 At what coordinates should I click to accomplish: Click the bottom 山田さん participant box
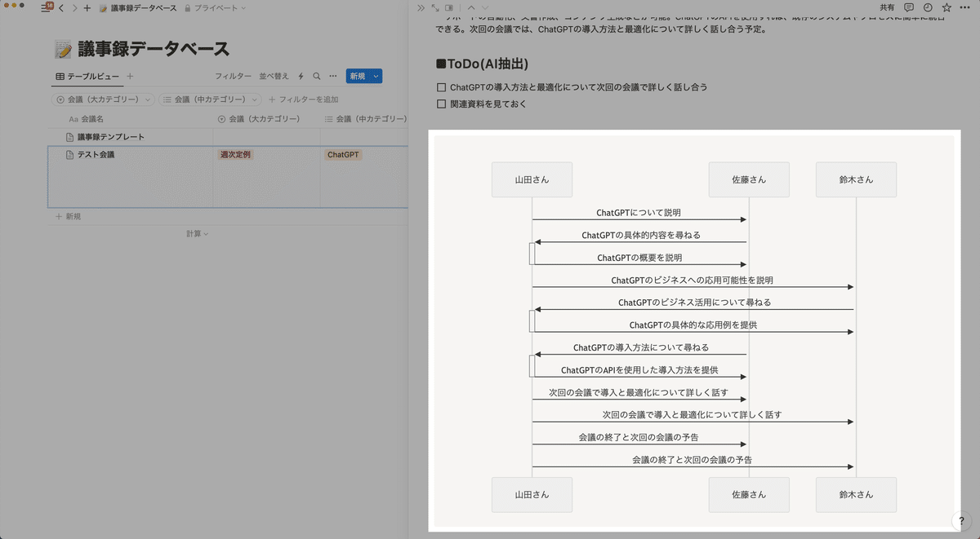click(532, 494)
